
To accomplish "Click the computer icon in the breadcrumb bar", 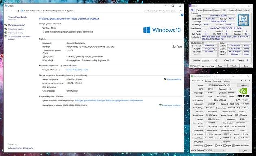I will 22,11.
